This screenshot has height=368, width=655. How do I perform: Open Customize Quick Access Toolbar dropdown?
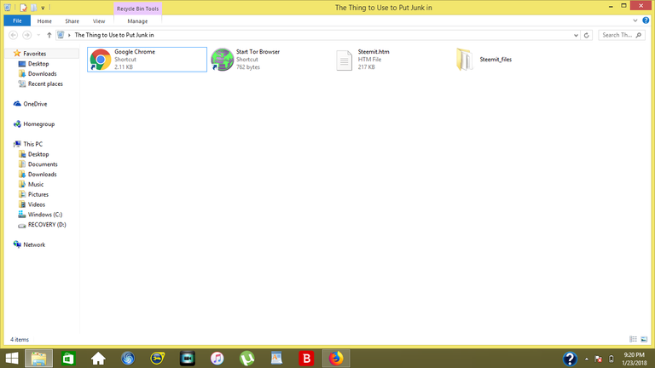(43, 8)
